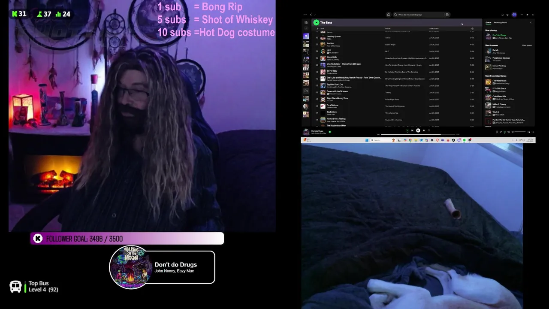Skip to next track in Spotify
Screen dimensions: 549x309
(x=424, y=130)
